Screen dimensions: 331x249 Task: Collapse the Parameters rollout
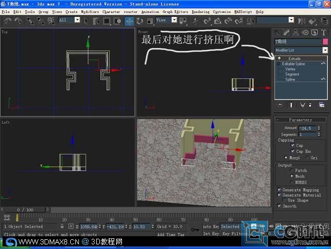click(300, 120)
